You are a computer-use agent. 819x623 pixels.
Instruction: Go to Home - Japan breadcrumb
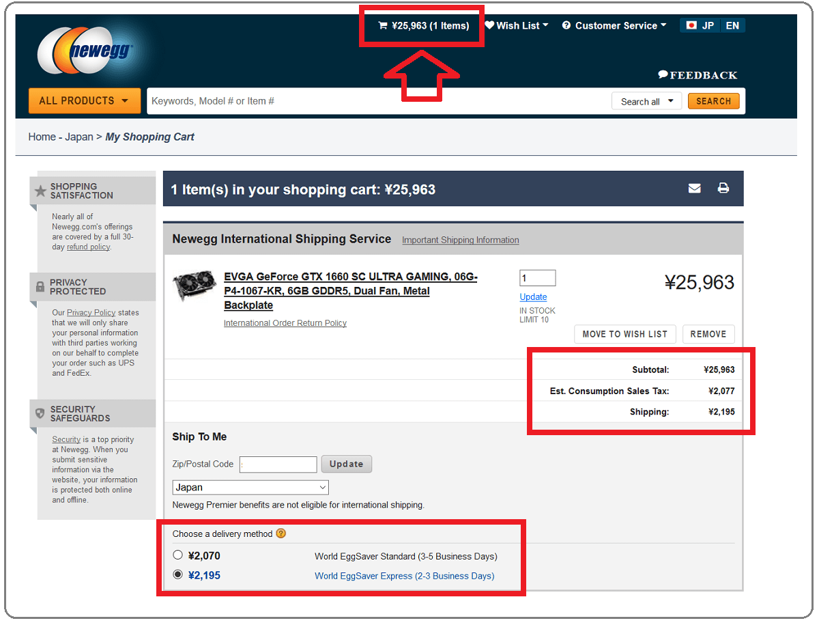tap(61, 137)
